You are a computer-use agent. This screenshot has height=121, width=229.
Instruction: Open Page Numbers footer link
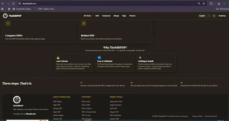[x=116, y=105]
